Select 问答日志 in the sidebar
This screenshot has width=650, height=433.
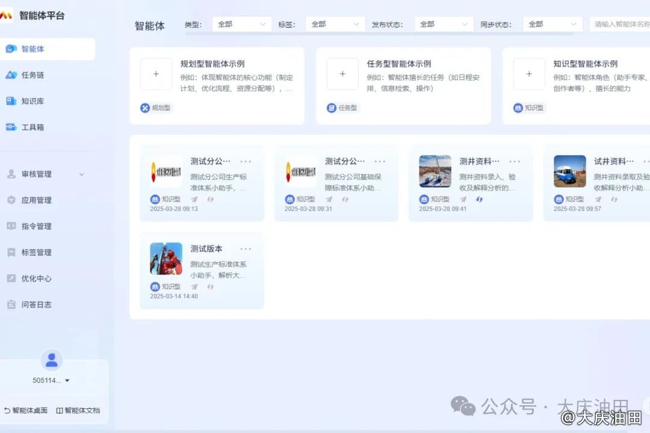36,305
